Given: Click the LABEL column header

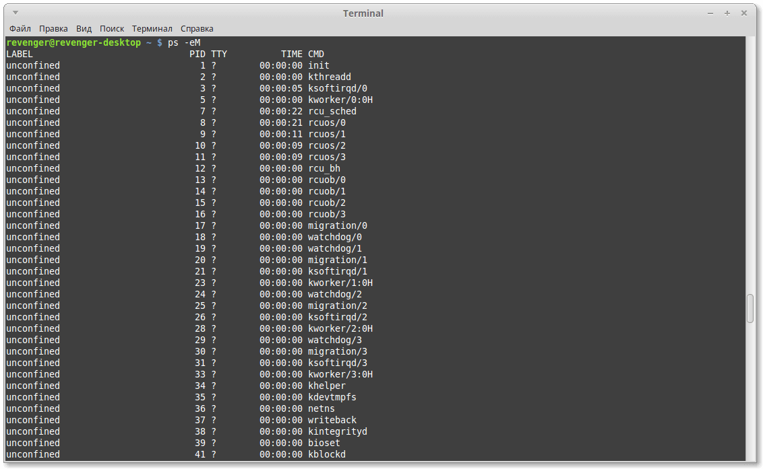Looking at the screenshot, I should (20, 54).
